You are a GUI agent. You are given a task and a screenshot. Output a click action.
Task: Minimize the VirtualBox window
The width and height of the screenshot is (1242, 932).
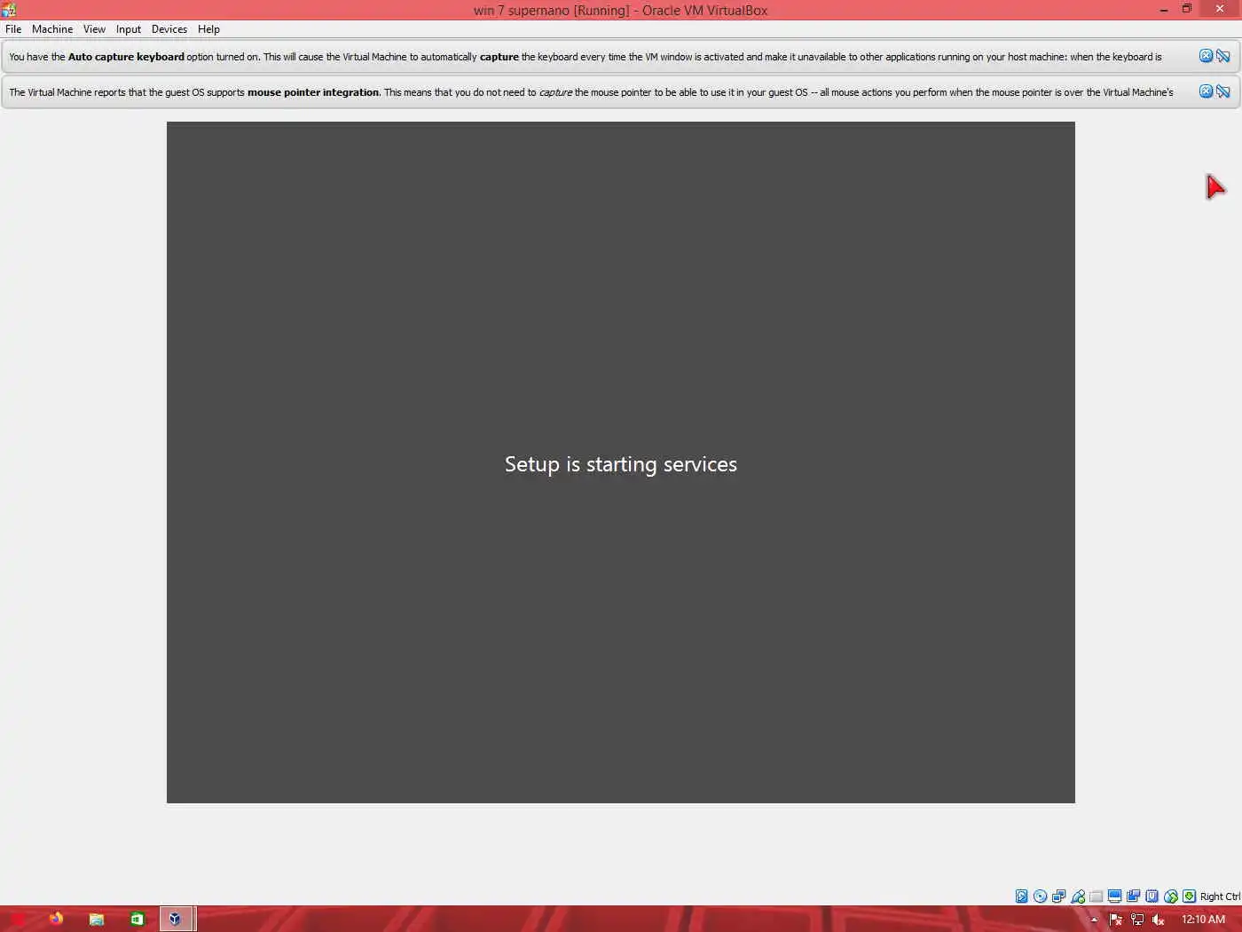[1163, 10]
